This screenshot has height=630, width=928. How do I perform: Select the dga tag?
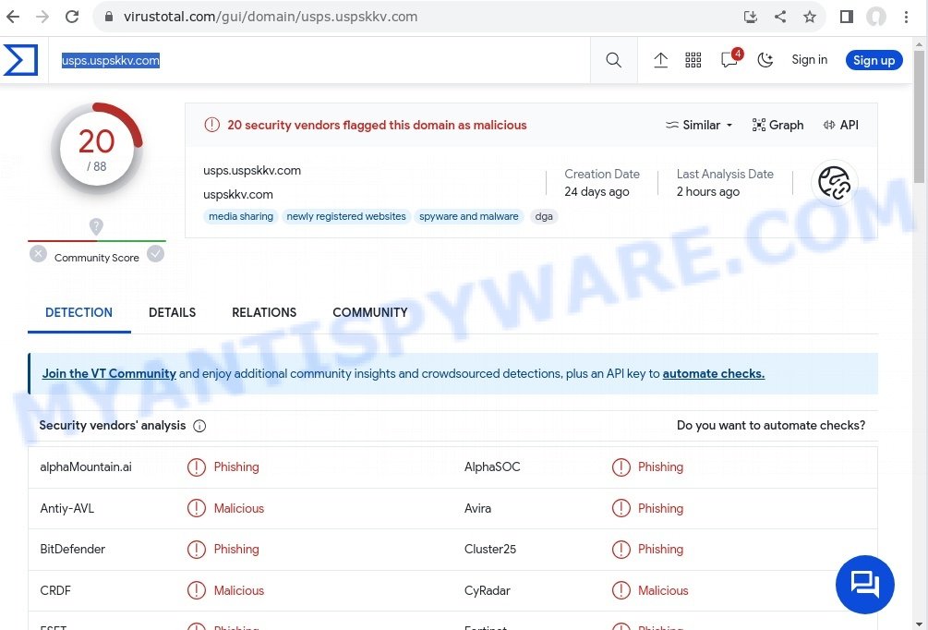coord(544,217)
